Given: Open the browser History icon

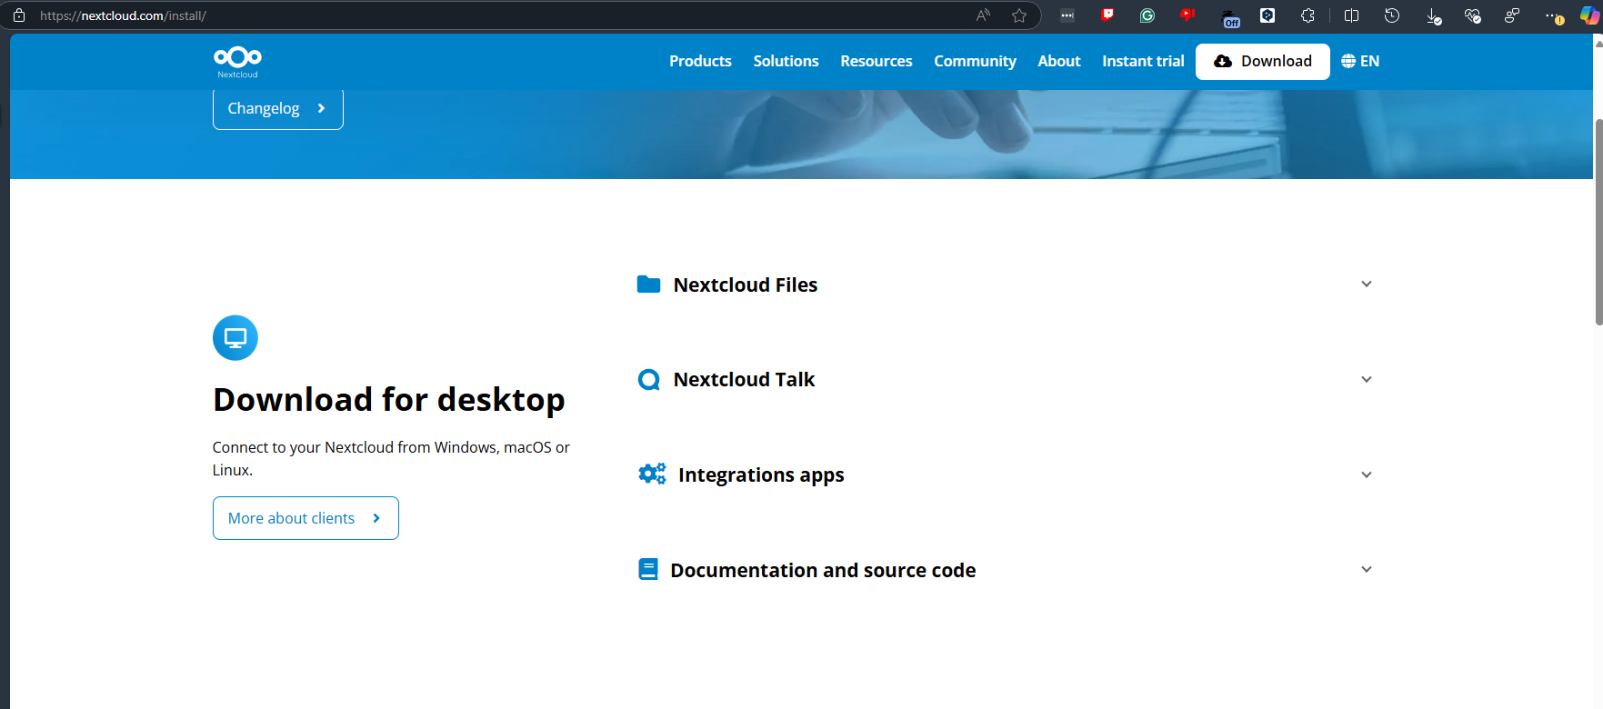Looking at the screenshot, I should pos(1392,15).
